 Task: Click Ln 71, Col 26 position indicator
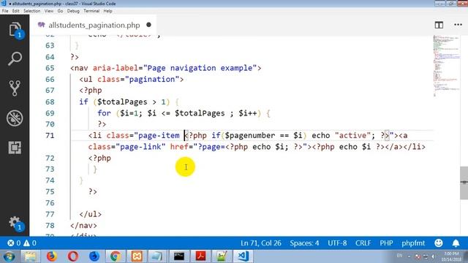(261, 243)
